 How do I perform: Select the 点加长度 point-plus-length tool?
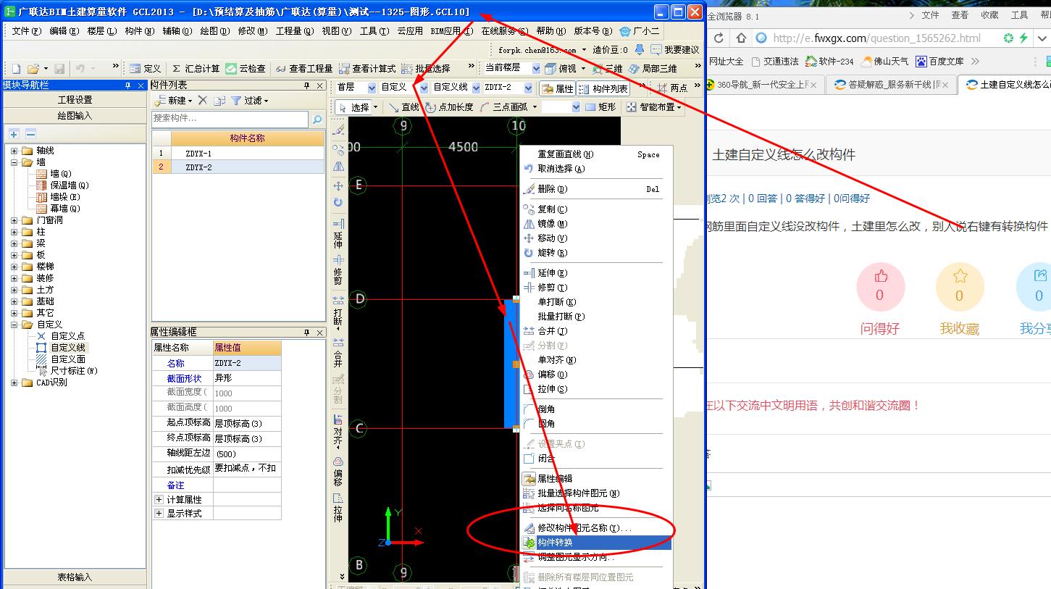[449, 107]
